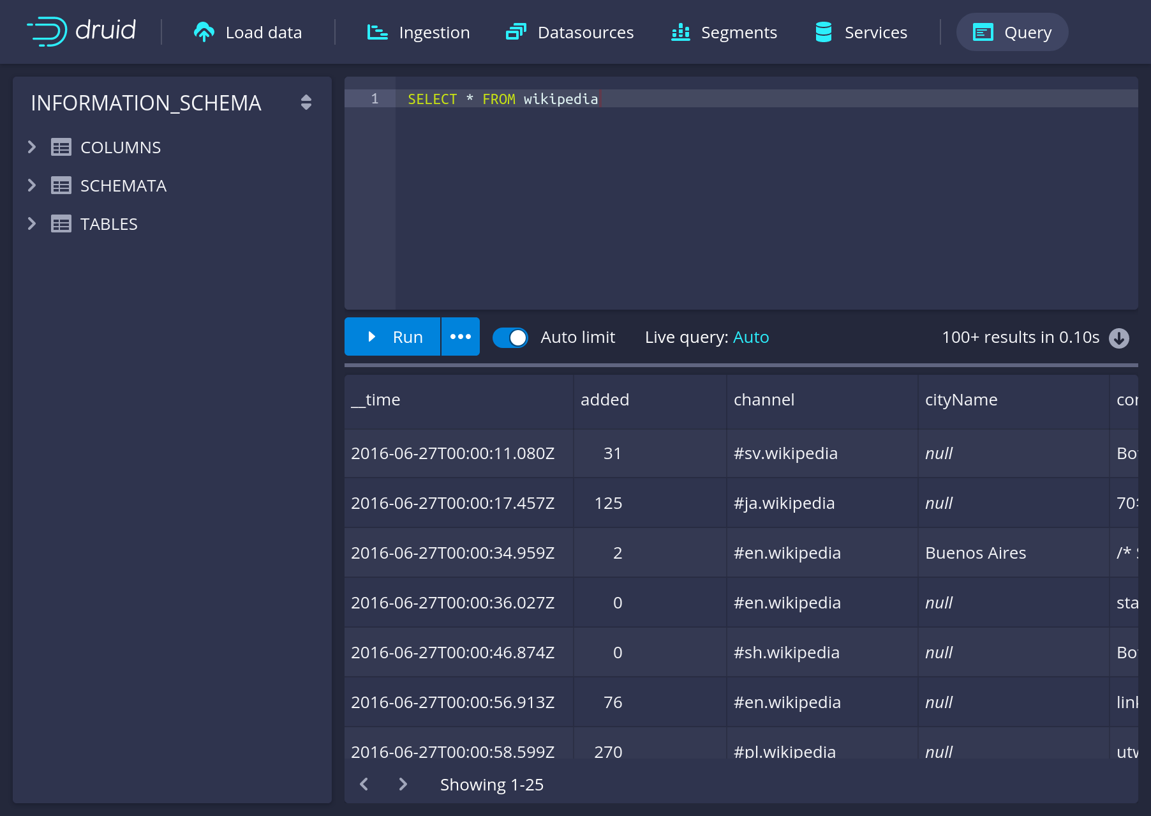Screen dimensions: 1151x816
Task: Open the Segments tab
Action: 724,32
